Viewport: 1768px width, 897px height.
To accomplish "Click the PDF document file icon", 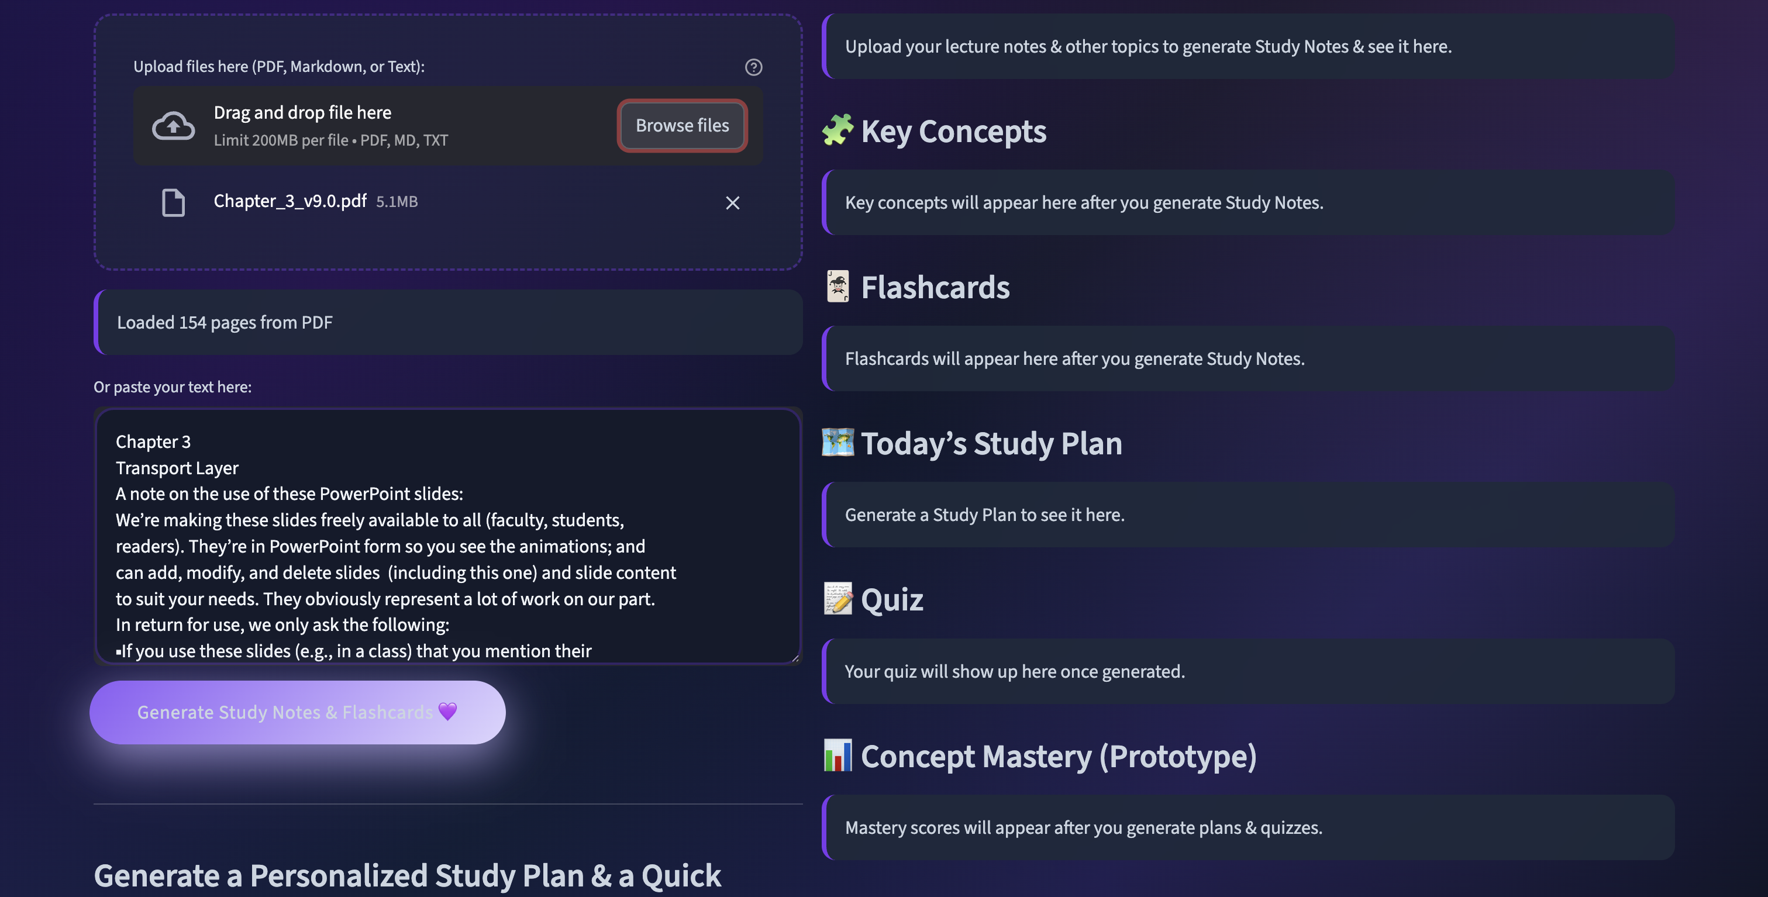I will tap(173, 202).
